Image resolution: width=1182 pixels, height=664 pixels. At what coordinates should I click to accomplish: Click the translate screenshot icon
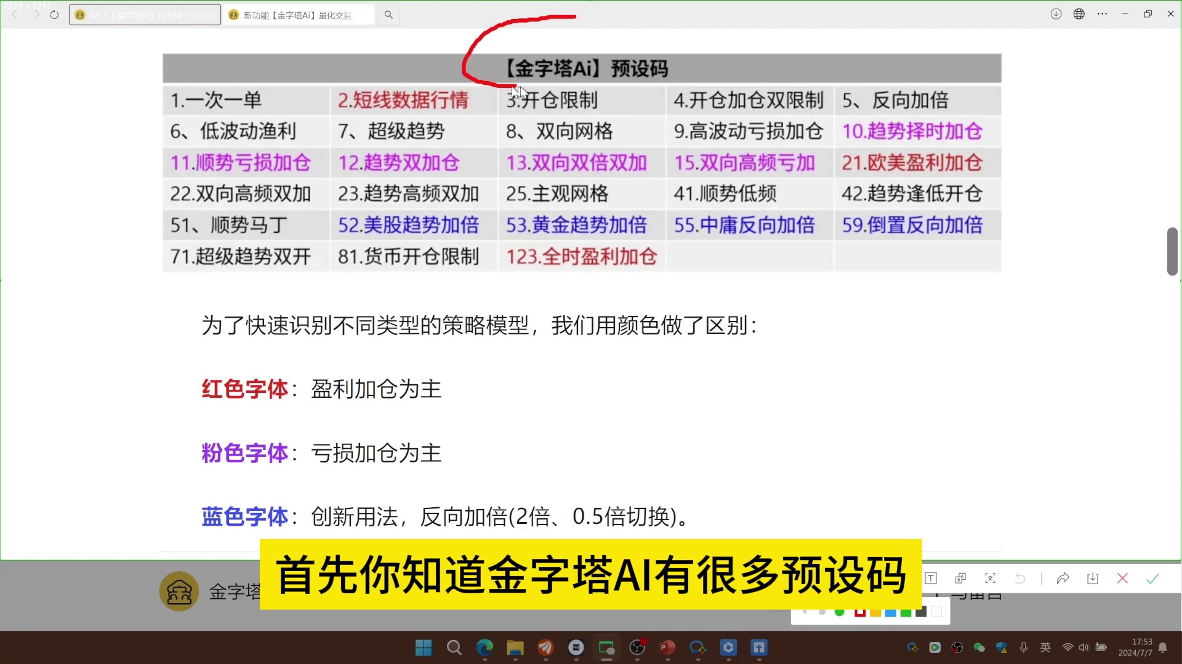tap(960, 579)
